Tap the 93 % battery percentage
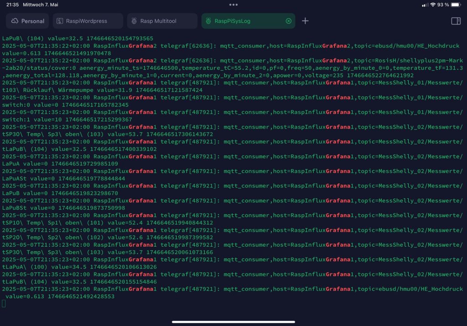 coord(443,5)
